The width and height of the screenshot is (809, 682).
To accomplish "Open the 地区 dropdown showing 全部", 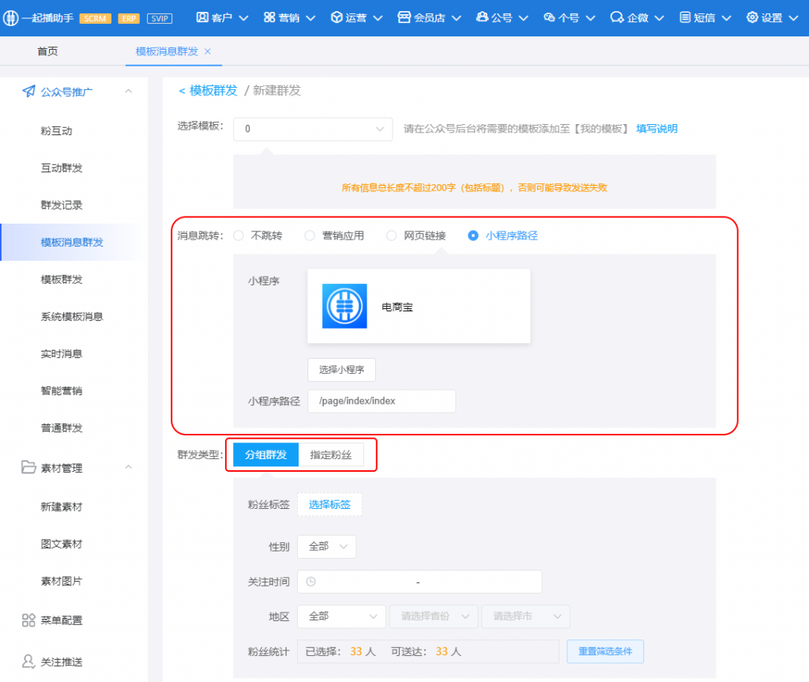I will click(341, 616).
